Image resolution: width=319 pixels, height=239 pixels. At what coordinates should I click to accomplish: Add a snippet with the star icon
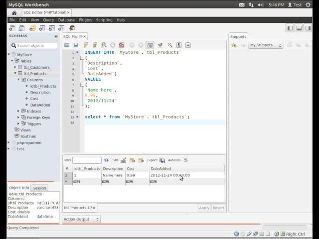click(234, 45)
